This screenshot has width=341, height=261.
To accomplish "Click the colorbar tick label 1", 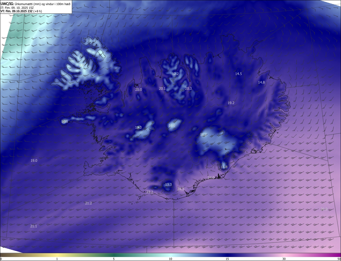I will 57,259.
